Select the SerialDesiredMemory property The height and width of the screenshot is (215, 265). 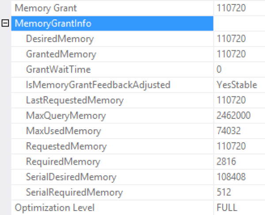71,177
